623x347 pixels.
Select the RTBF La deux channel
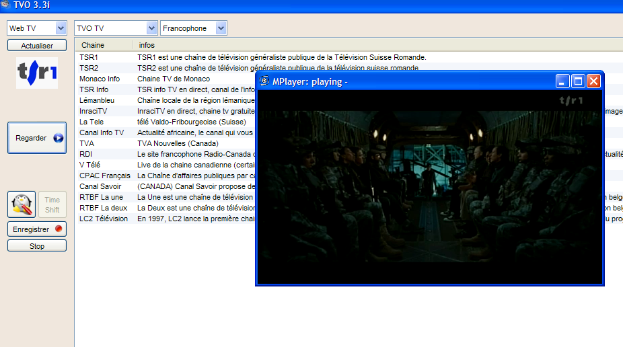coord(104,207)
